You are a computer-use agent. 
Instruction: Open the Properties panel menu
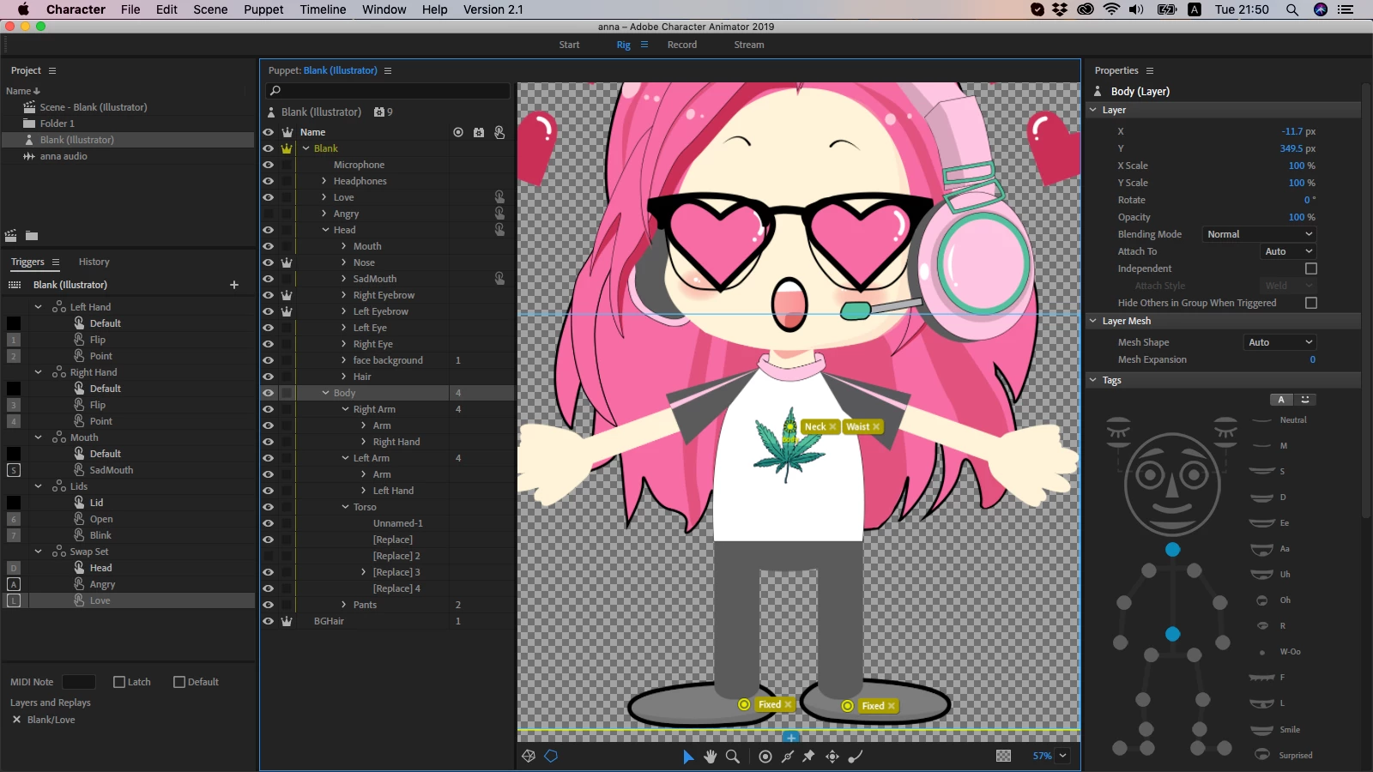pyautogui.click(x=1150, y=70)
